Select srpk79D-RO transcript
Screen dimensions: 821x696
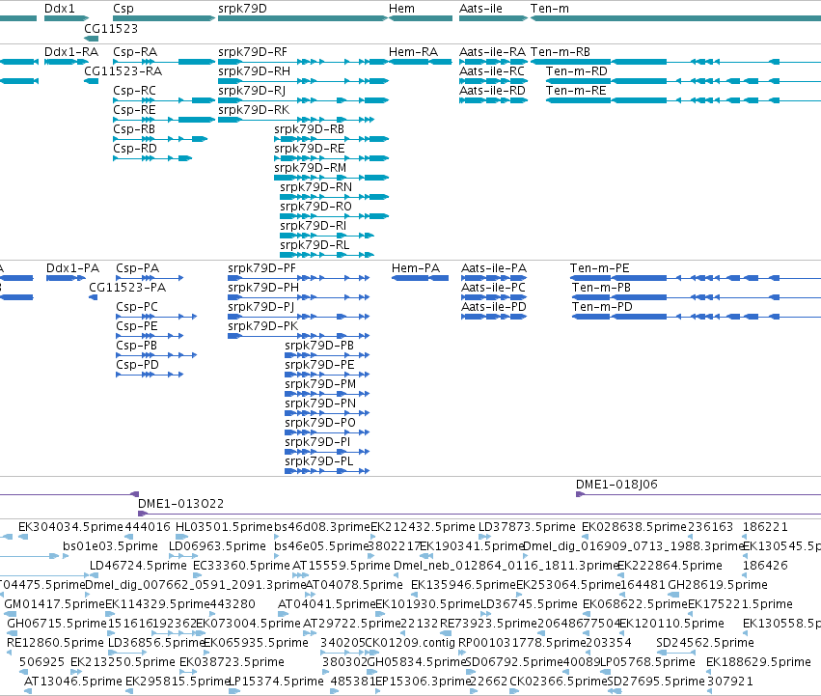[x=334, y=216]
